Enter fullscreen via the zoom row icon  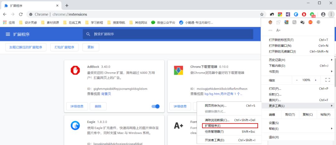pos(327,80)
